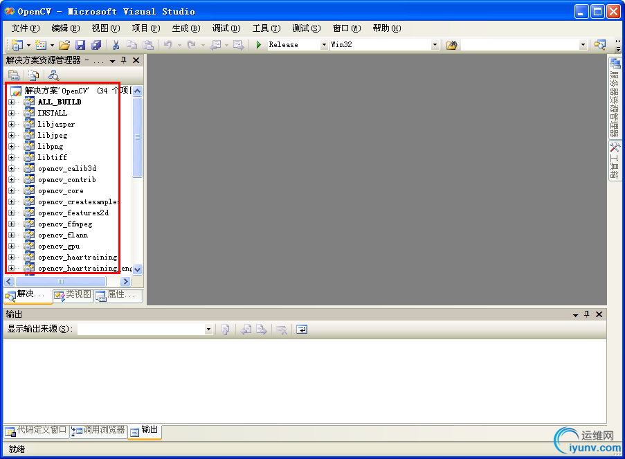Click the Find in Files folder icon
Screen dimensions: 625x459
click(x=451, y=45)
